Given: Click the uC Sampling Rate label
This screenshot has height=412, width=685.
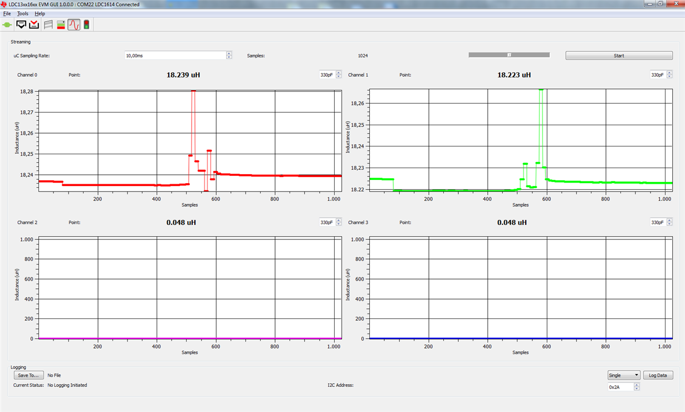Looking at the screenshot, I should click(x=32, y=56).
